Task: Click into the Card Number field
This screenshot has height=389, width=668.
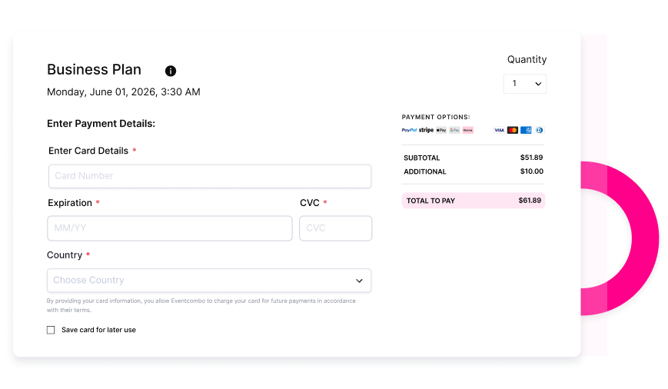Action: [x=209, y=176]
